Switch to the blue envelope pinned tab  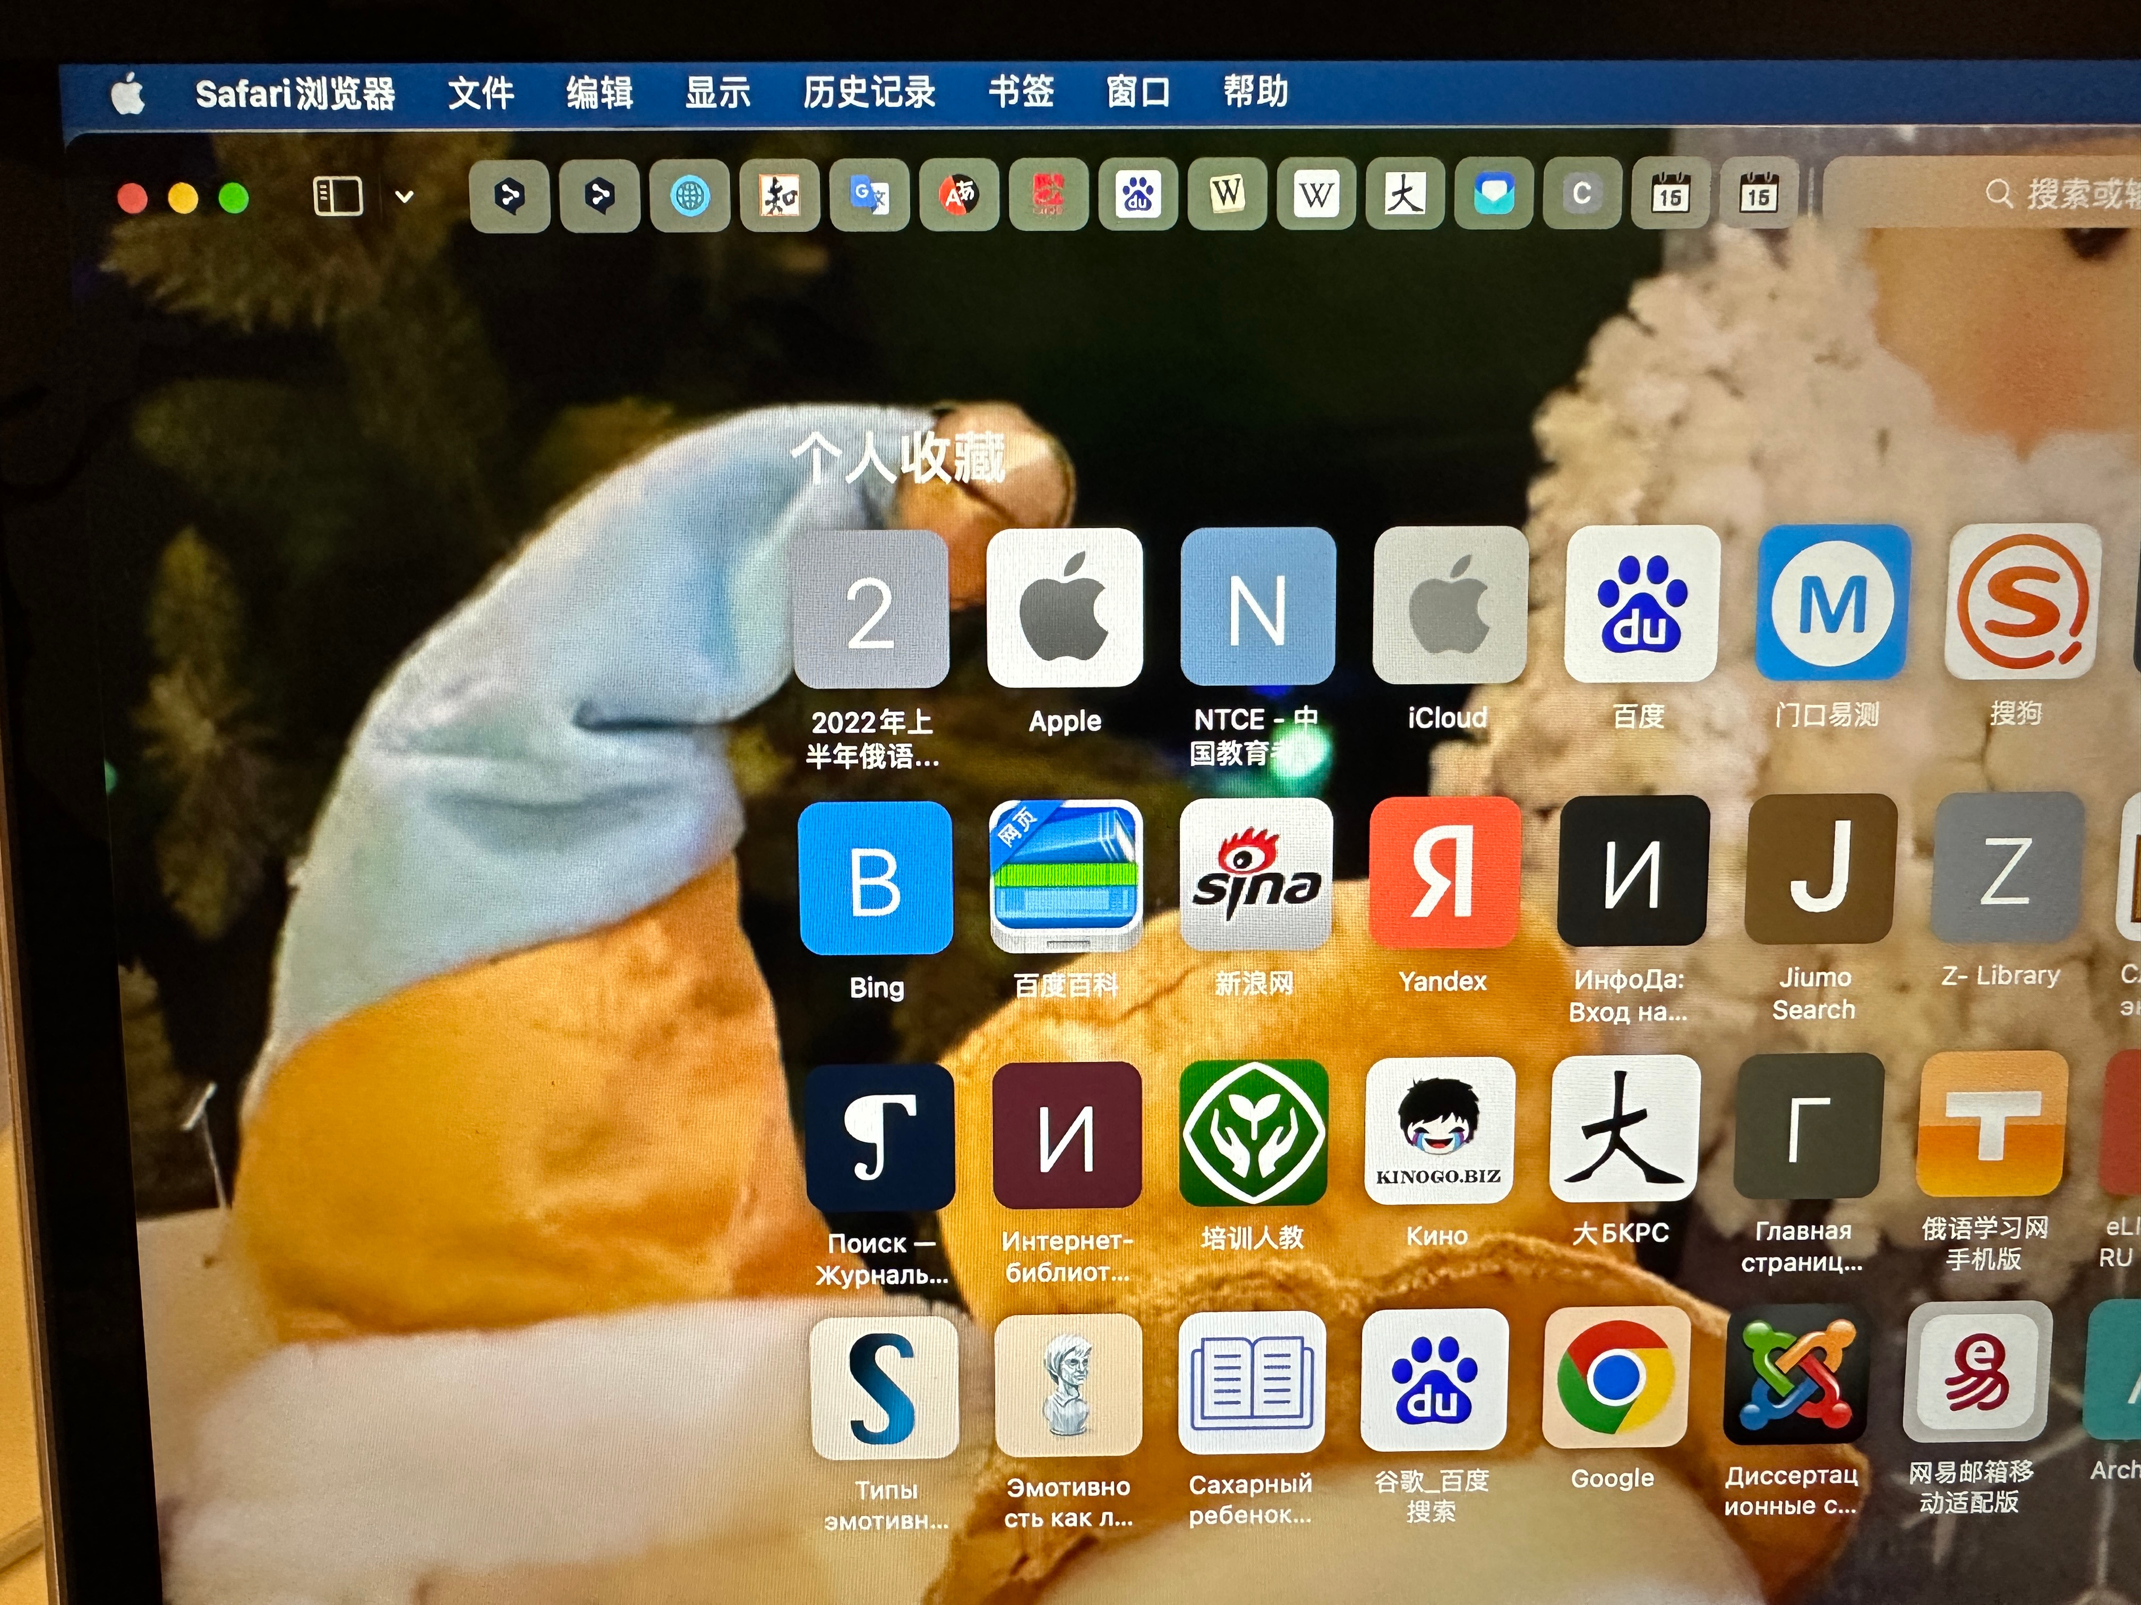tap(1494, 194)
